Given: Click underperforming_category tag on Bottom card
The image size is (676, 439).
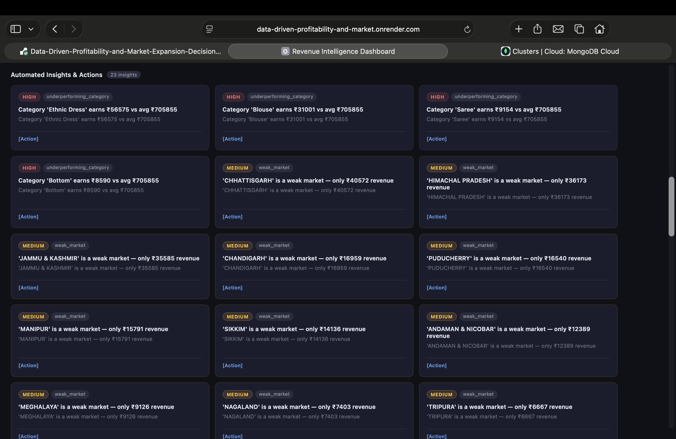Looking at the screenshot, I should pyautogui.click(x=78, y=168).
